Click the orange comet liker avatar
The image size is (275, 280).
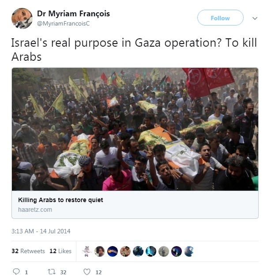point(113,251)
